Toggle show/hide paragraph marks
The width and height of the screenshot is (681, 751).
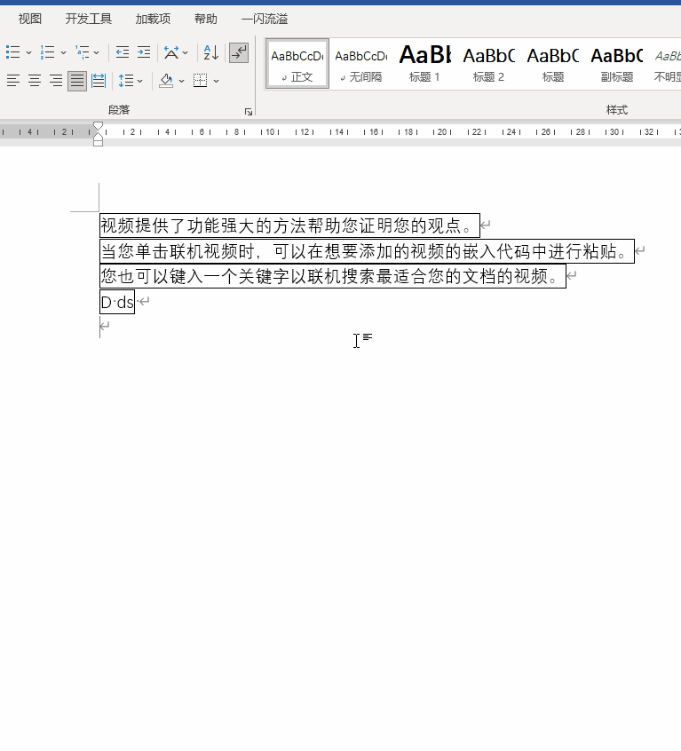pyautogui.click(x=239, y=52)
